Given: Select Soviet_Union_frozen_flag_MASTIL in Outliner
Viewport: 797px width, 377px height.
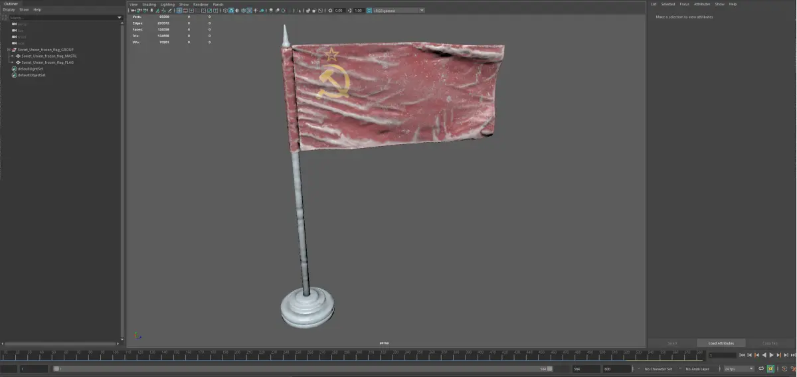Looking at the screenshot, I should click(x=49, y=56).
